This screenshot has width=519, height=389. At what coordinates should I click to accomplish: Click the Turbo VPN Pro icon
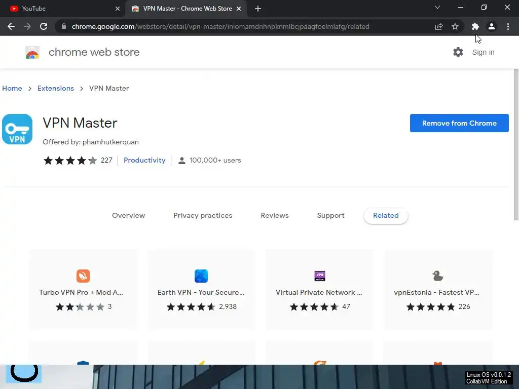(x=83, y=276)
